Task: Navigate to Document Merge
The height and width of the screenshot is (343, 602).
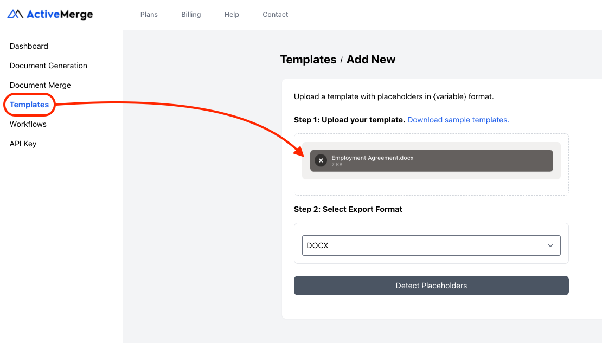Action: (40, 85)
